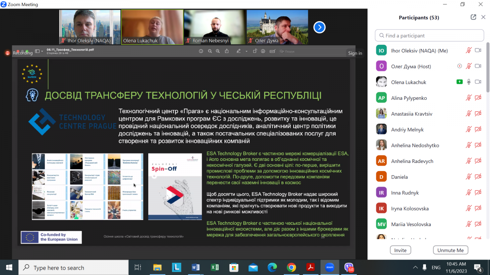Zoom out of the PDF document

click(x=209, y=51)
